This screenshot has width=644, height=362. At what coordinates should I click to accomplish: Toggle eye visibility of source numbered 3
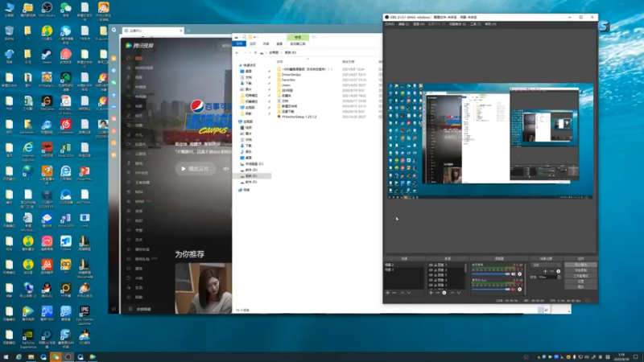click(431, 285)
